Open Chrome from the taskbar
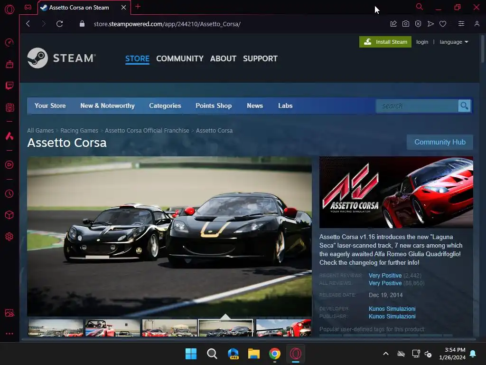Image resolution: width=486 pixels, height=365 pixels. 275,354
